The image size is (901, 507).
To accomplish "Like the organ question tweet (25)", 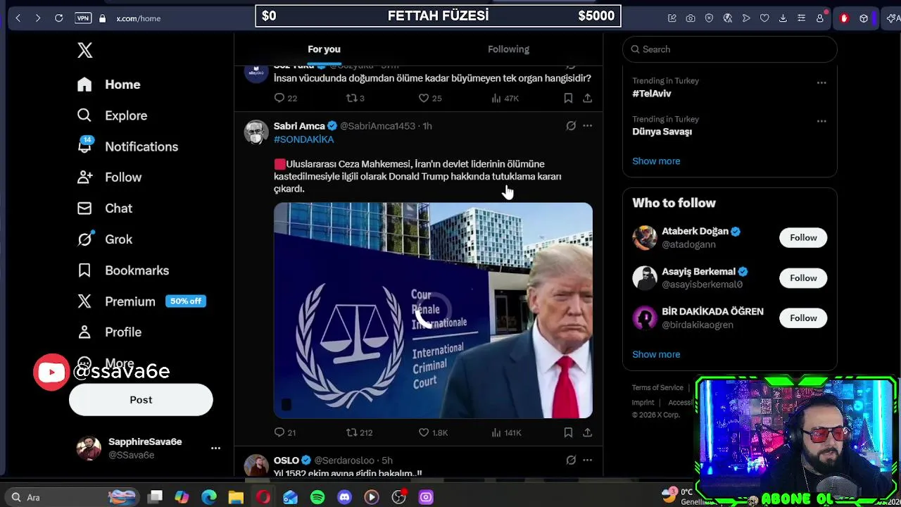I will 430,98.
